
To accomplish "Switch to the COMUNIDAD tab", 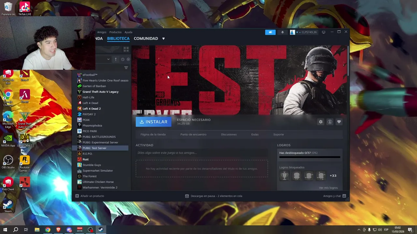I will coord(146,38).
